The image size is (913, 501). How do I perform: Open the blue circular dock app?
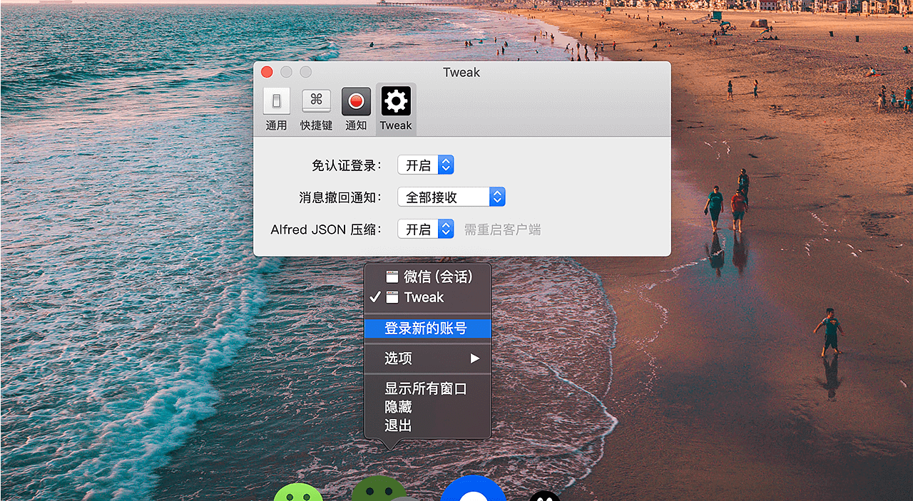click(472, 490)
